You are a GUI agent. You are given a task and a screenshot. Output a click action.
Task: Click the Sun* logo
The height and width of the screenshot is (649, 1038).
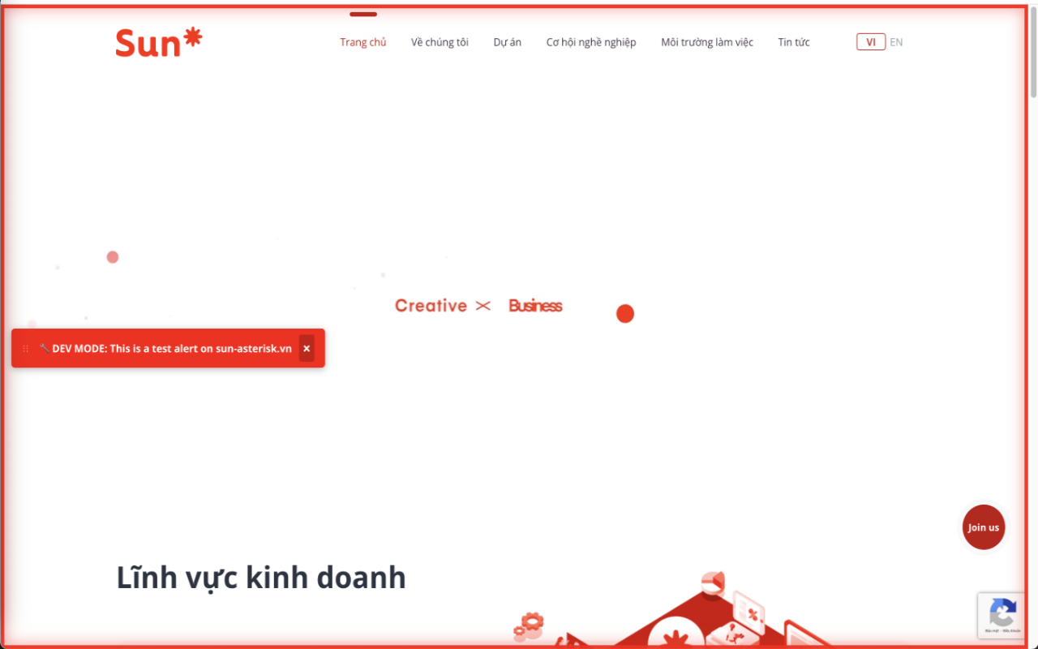(x=159, y=42)
